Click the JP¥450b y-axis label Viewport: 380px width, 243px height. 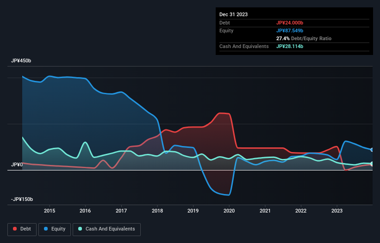(x=21, y=61)
